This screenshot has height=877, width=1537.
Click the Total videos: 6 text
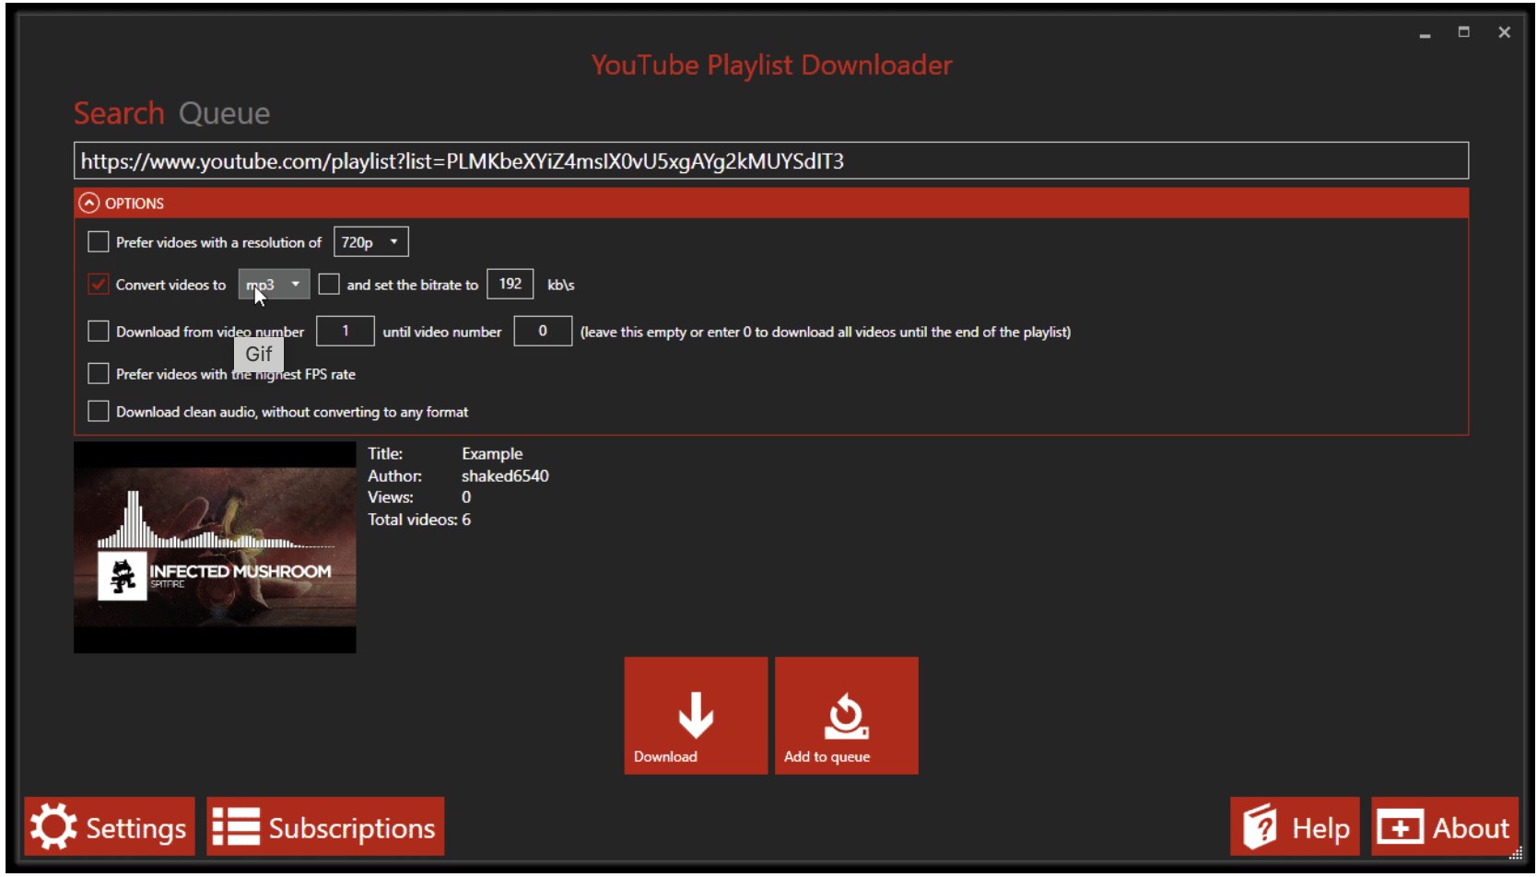pyautogui.click(x=419, y=520)
